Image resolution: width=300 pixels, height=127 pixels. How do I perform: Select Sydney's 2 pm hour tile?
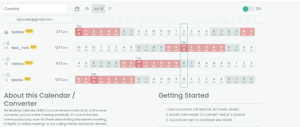point(184,32)
